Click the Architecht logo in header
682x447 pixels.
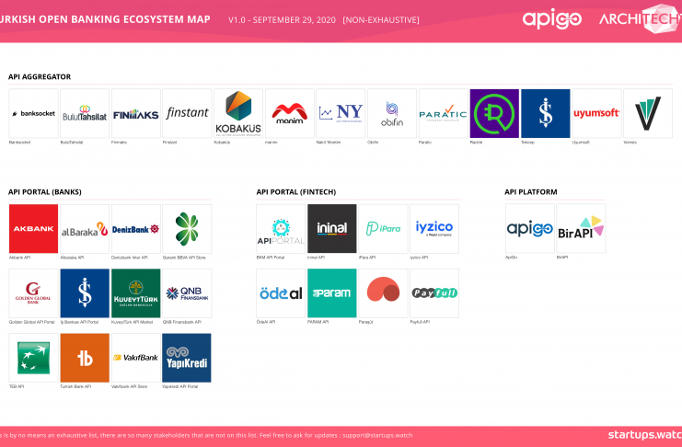[641, 18]
